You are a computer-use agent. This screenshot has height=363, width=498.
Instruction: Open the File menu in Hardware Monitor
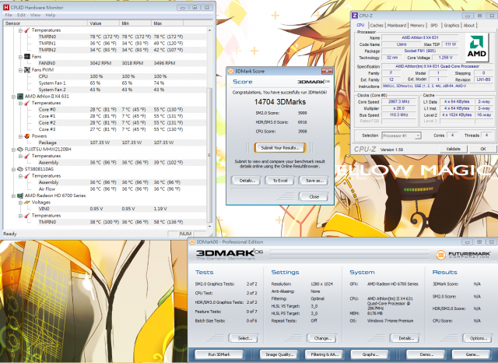pos(9,15)
